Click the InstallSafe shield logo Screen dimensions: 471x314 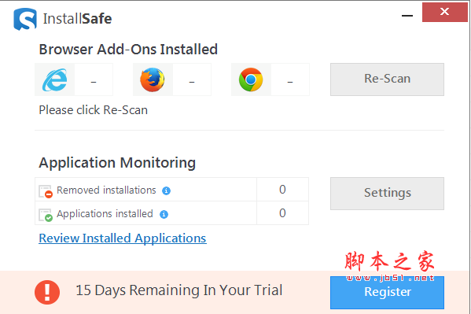pyautogui.click(x=25, y=19)
